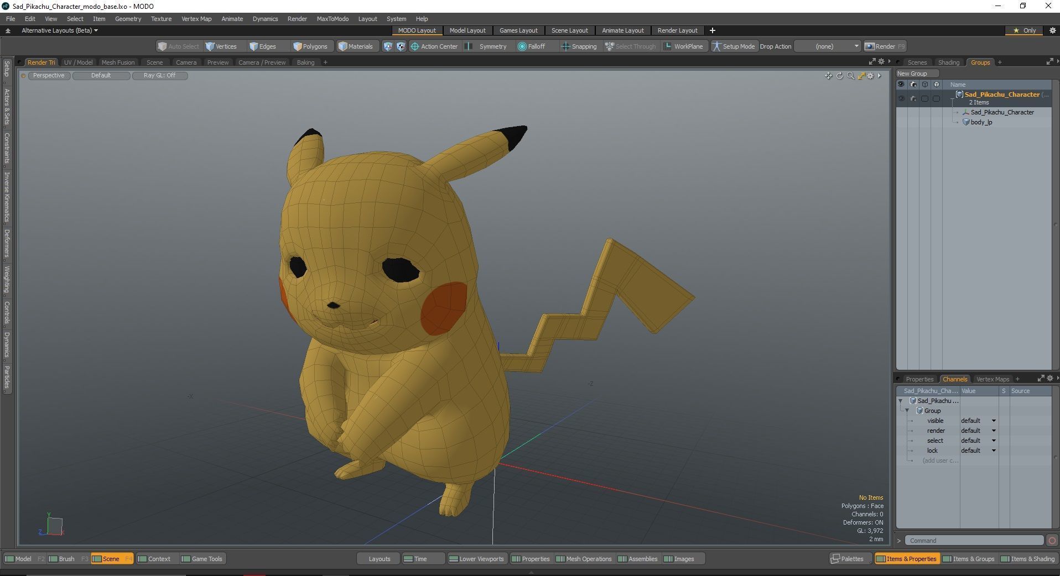This screenshot has height=576, width=1060.
Task: Open the Texture menu
Action: (161, 19)
